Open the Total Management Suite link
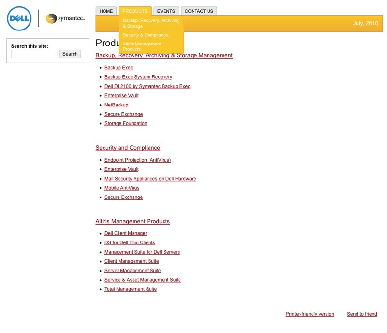Screen dimensions: 387x333 pos(131,289)
